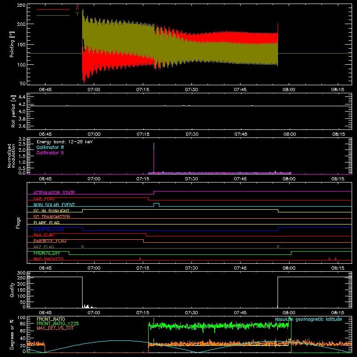Image resolution: width=357 pixels, height=357 pixels.
Task: Click the Pointing axis title
Action: [12, 44]
